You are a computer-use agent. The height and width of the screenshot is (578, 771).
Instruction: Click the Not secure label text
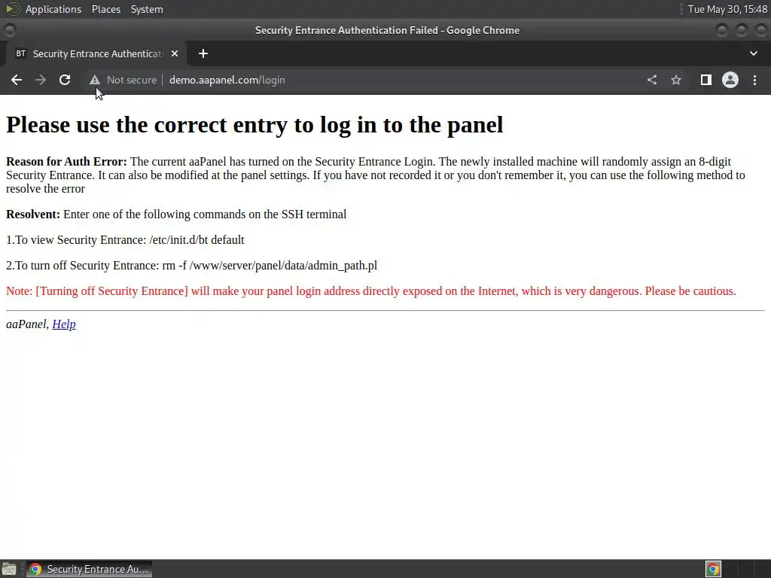(132, 80)
